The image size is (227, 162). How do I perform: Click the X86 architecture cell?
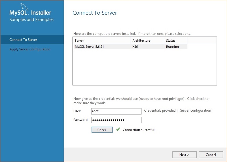coord(135,47)
